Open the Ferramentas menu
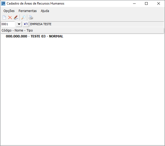Viewport: 165px width, 146px height. tap(28, 11)
